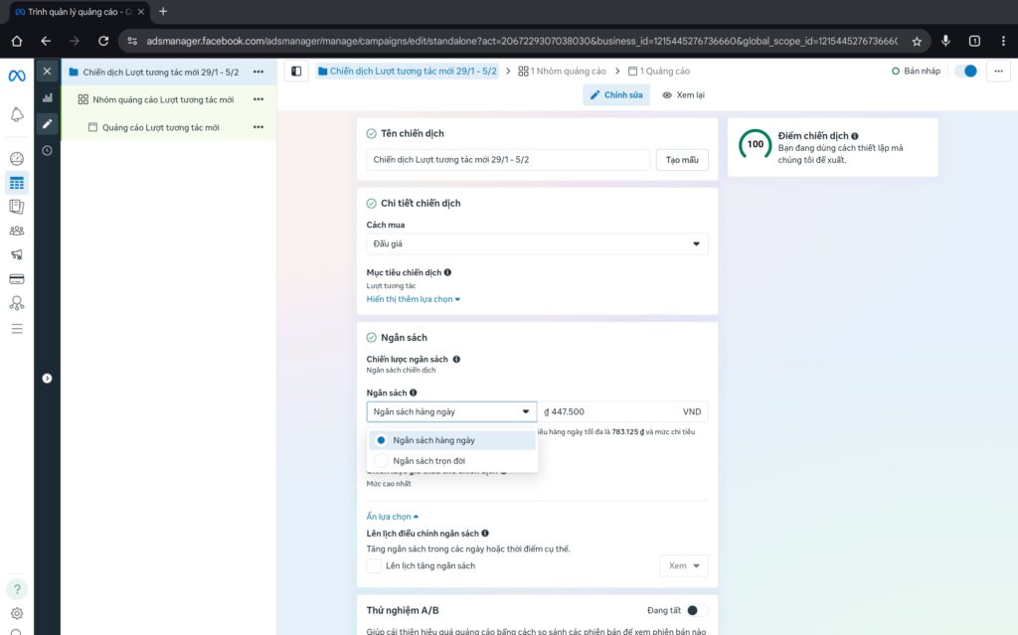Open the campaigns table icon in sidebar

pyautogui.click(x=17, y=183)
